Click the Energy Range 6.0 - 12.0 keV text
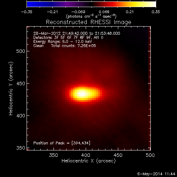The width and height of the screenshot is (177, 177). (63, 41)
